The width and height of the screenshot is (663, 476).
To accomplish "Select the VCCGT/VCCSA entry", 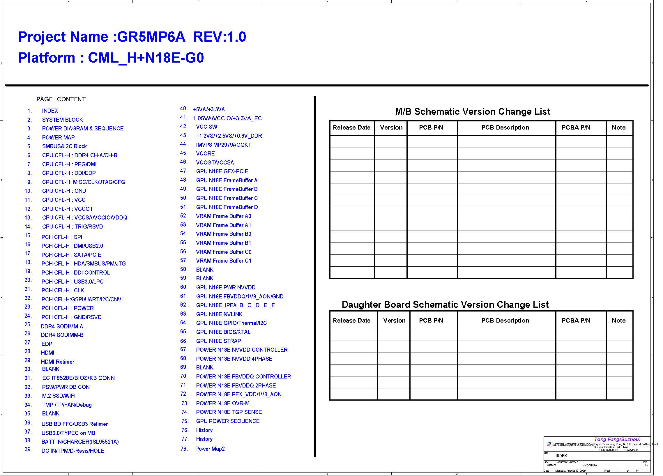I will click(x=215, y=163).
